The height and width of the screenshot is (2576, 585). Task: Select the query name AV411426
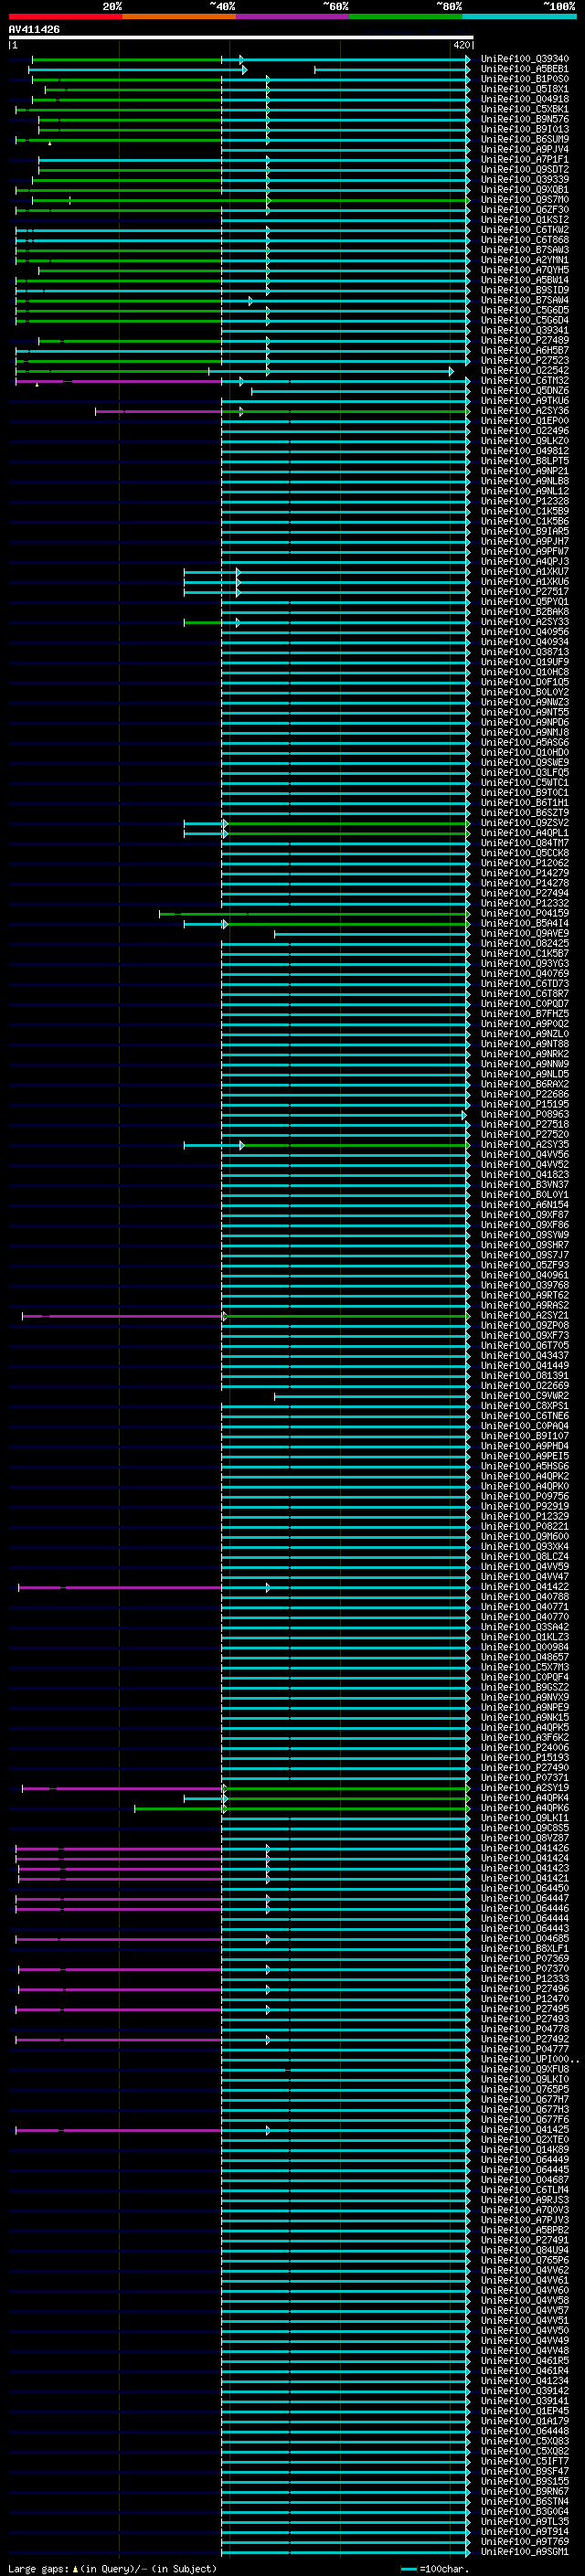pos(34,29)
